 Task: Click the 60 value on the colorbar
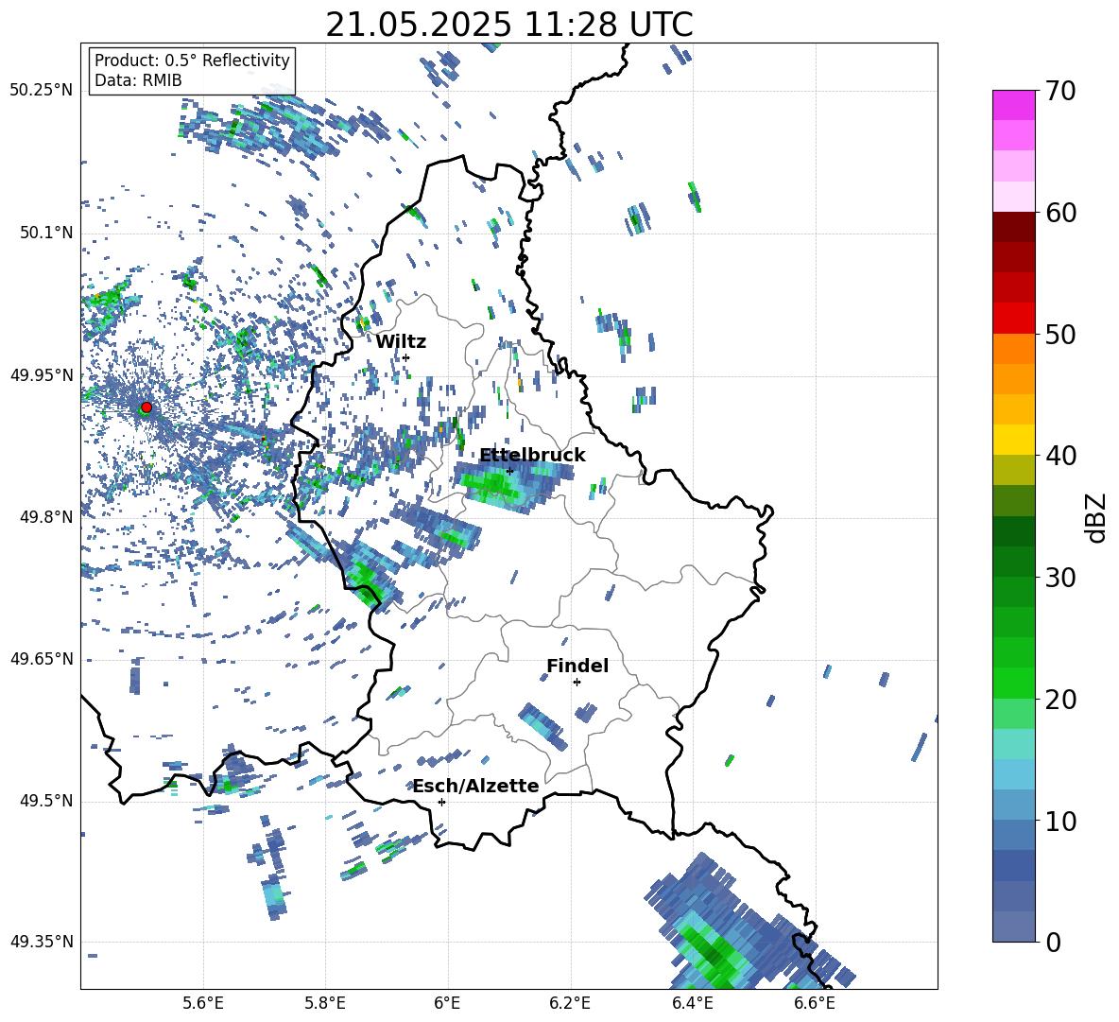pos(1059,213)
